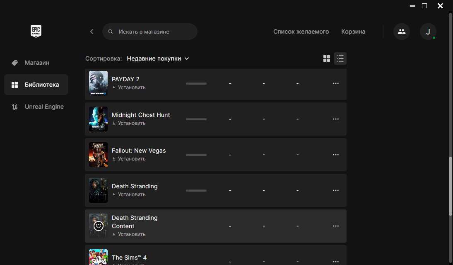The image size is (453, 265).
Task: Select the Death Stranding title
Action: [x=135, y=186]
